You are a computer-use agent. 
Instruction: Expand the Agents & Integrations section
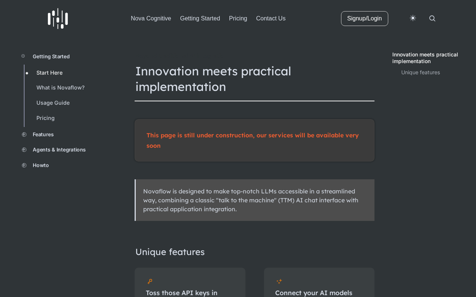pyautogui.click(x=24, y=150)
